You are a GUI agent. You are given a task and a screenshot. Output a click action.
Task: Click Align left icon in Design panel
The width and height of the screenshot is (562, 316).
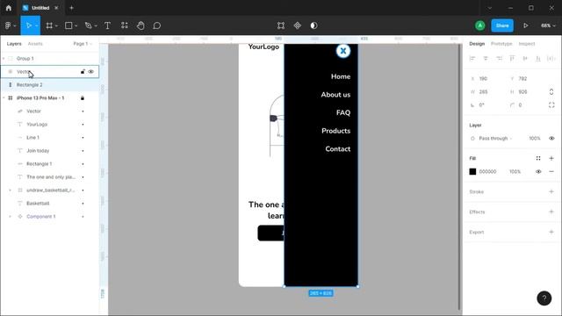pos(472,59)
